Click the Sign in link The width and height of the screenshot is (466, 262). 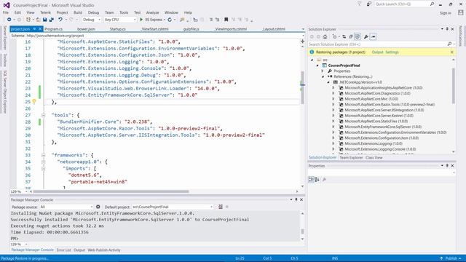coord(446,13)
